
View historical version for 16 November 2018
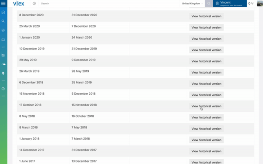206,95
